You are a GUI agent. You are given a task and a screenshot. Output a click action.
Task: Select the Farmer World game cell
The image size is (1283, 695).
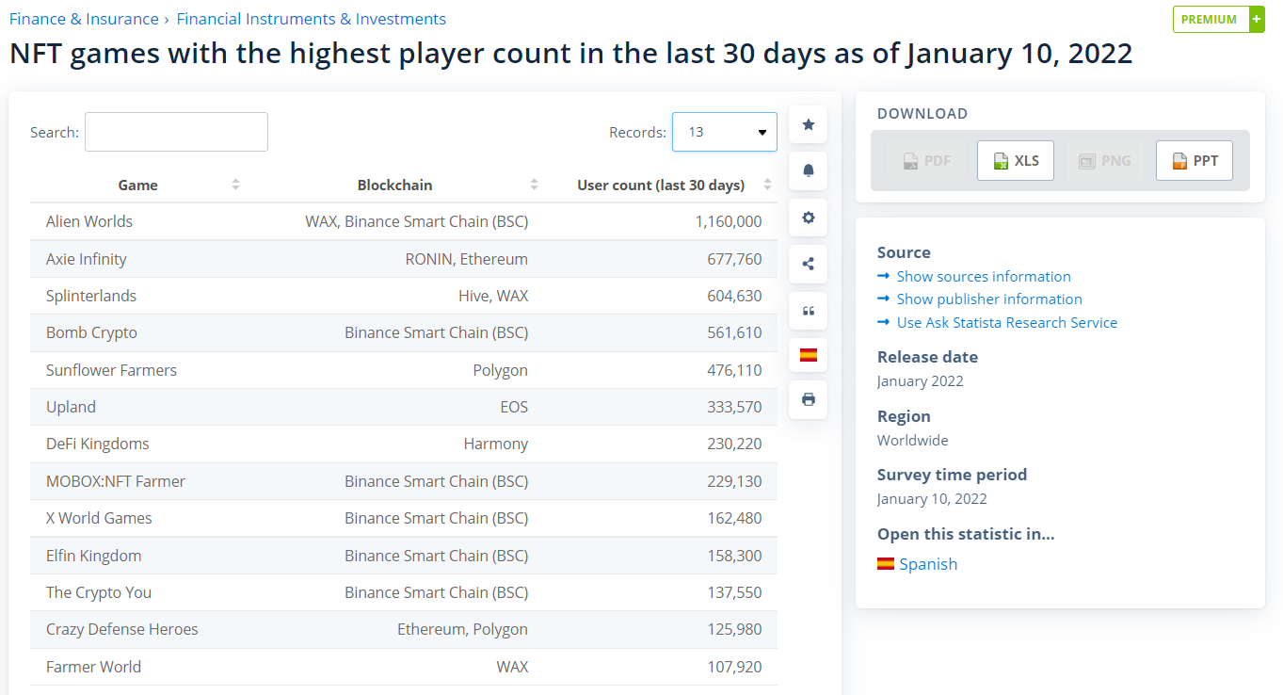point(93,667)
